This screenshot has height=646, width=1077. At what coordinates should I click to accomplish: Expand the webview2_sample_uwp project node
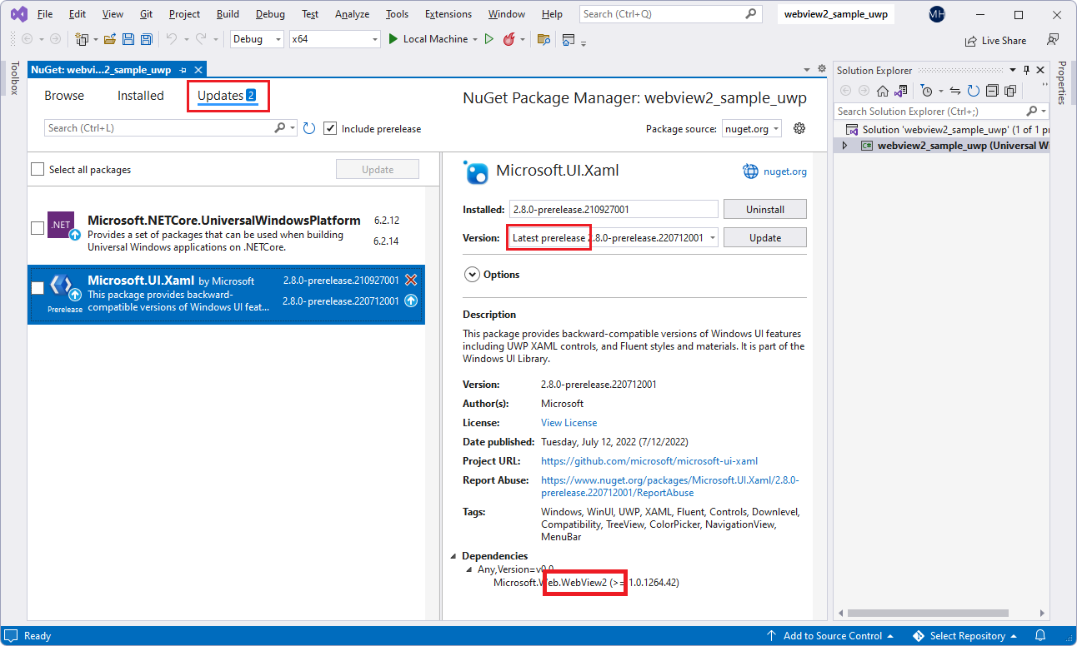tap(843, 145)
